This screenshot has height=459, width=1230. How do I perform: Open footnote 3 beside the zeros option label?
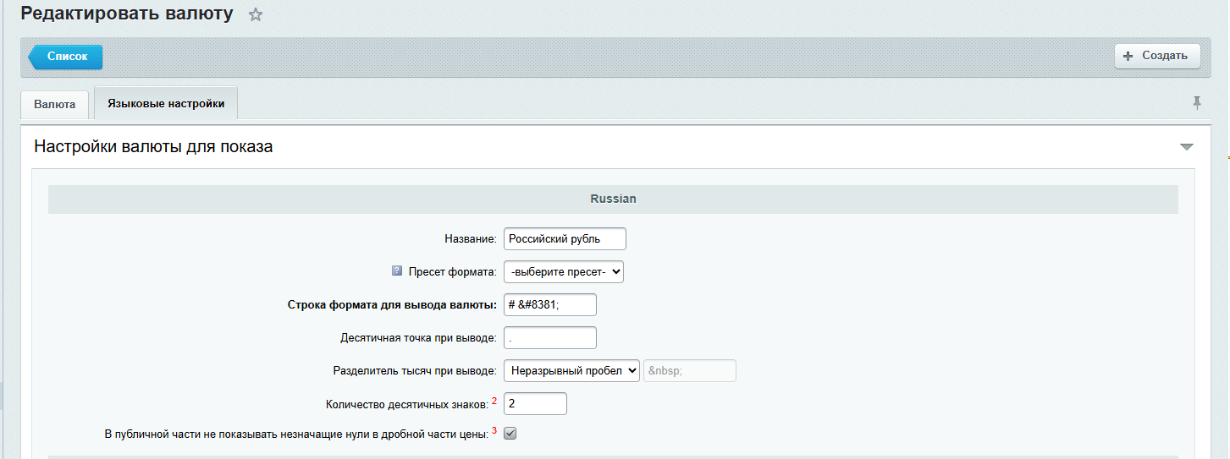point(494,430)
